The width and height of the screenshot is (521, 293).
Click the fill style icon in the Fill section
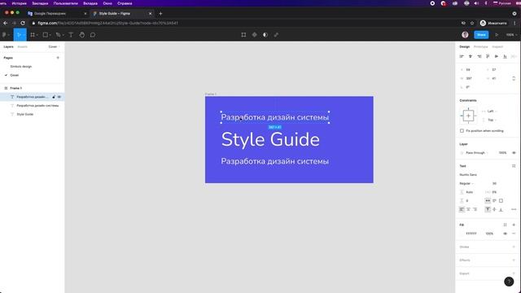click(x=505, y=225)
